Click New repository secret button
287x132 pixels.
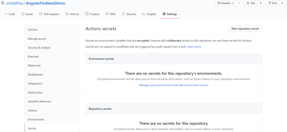click(x=245, y=29)
